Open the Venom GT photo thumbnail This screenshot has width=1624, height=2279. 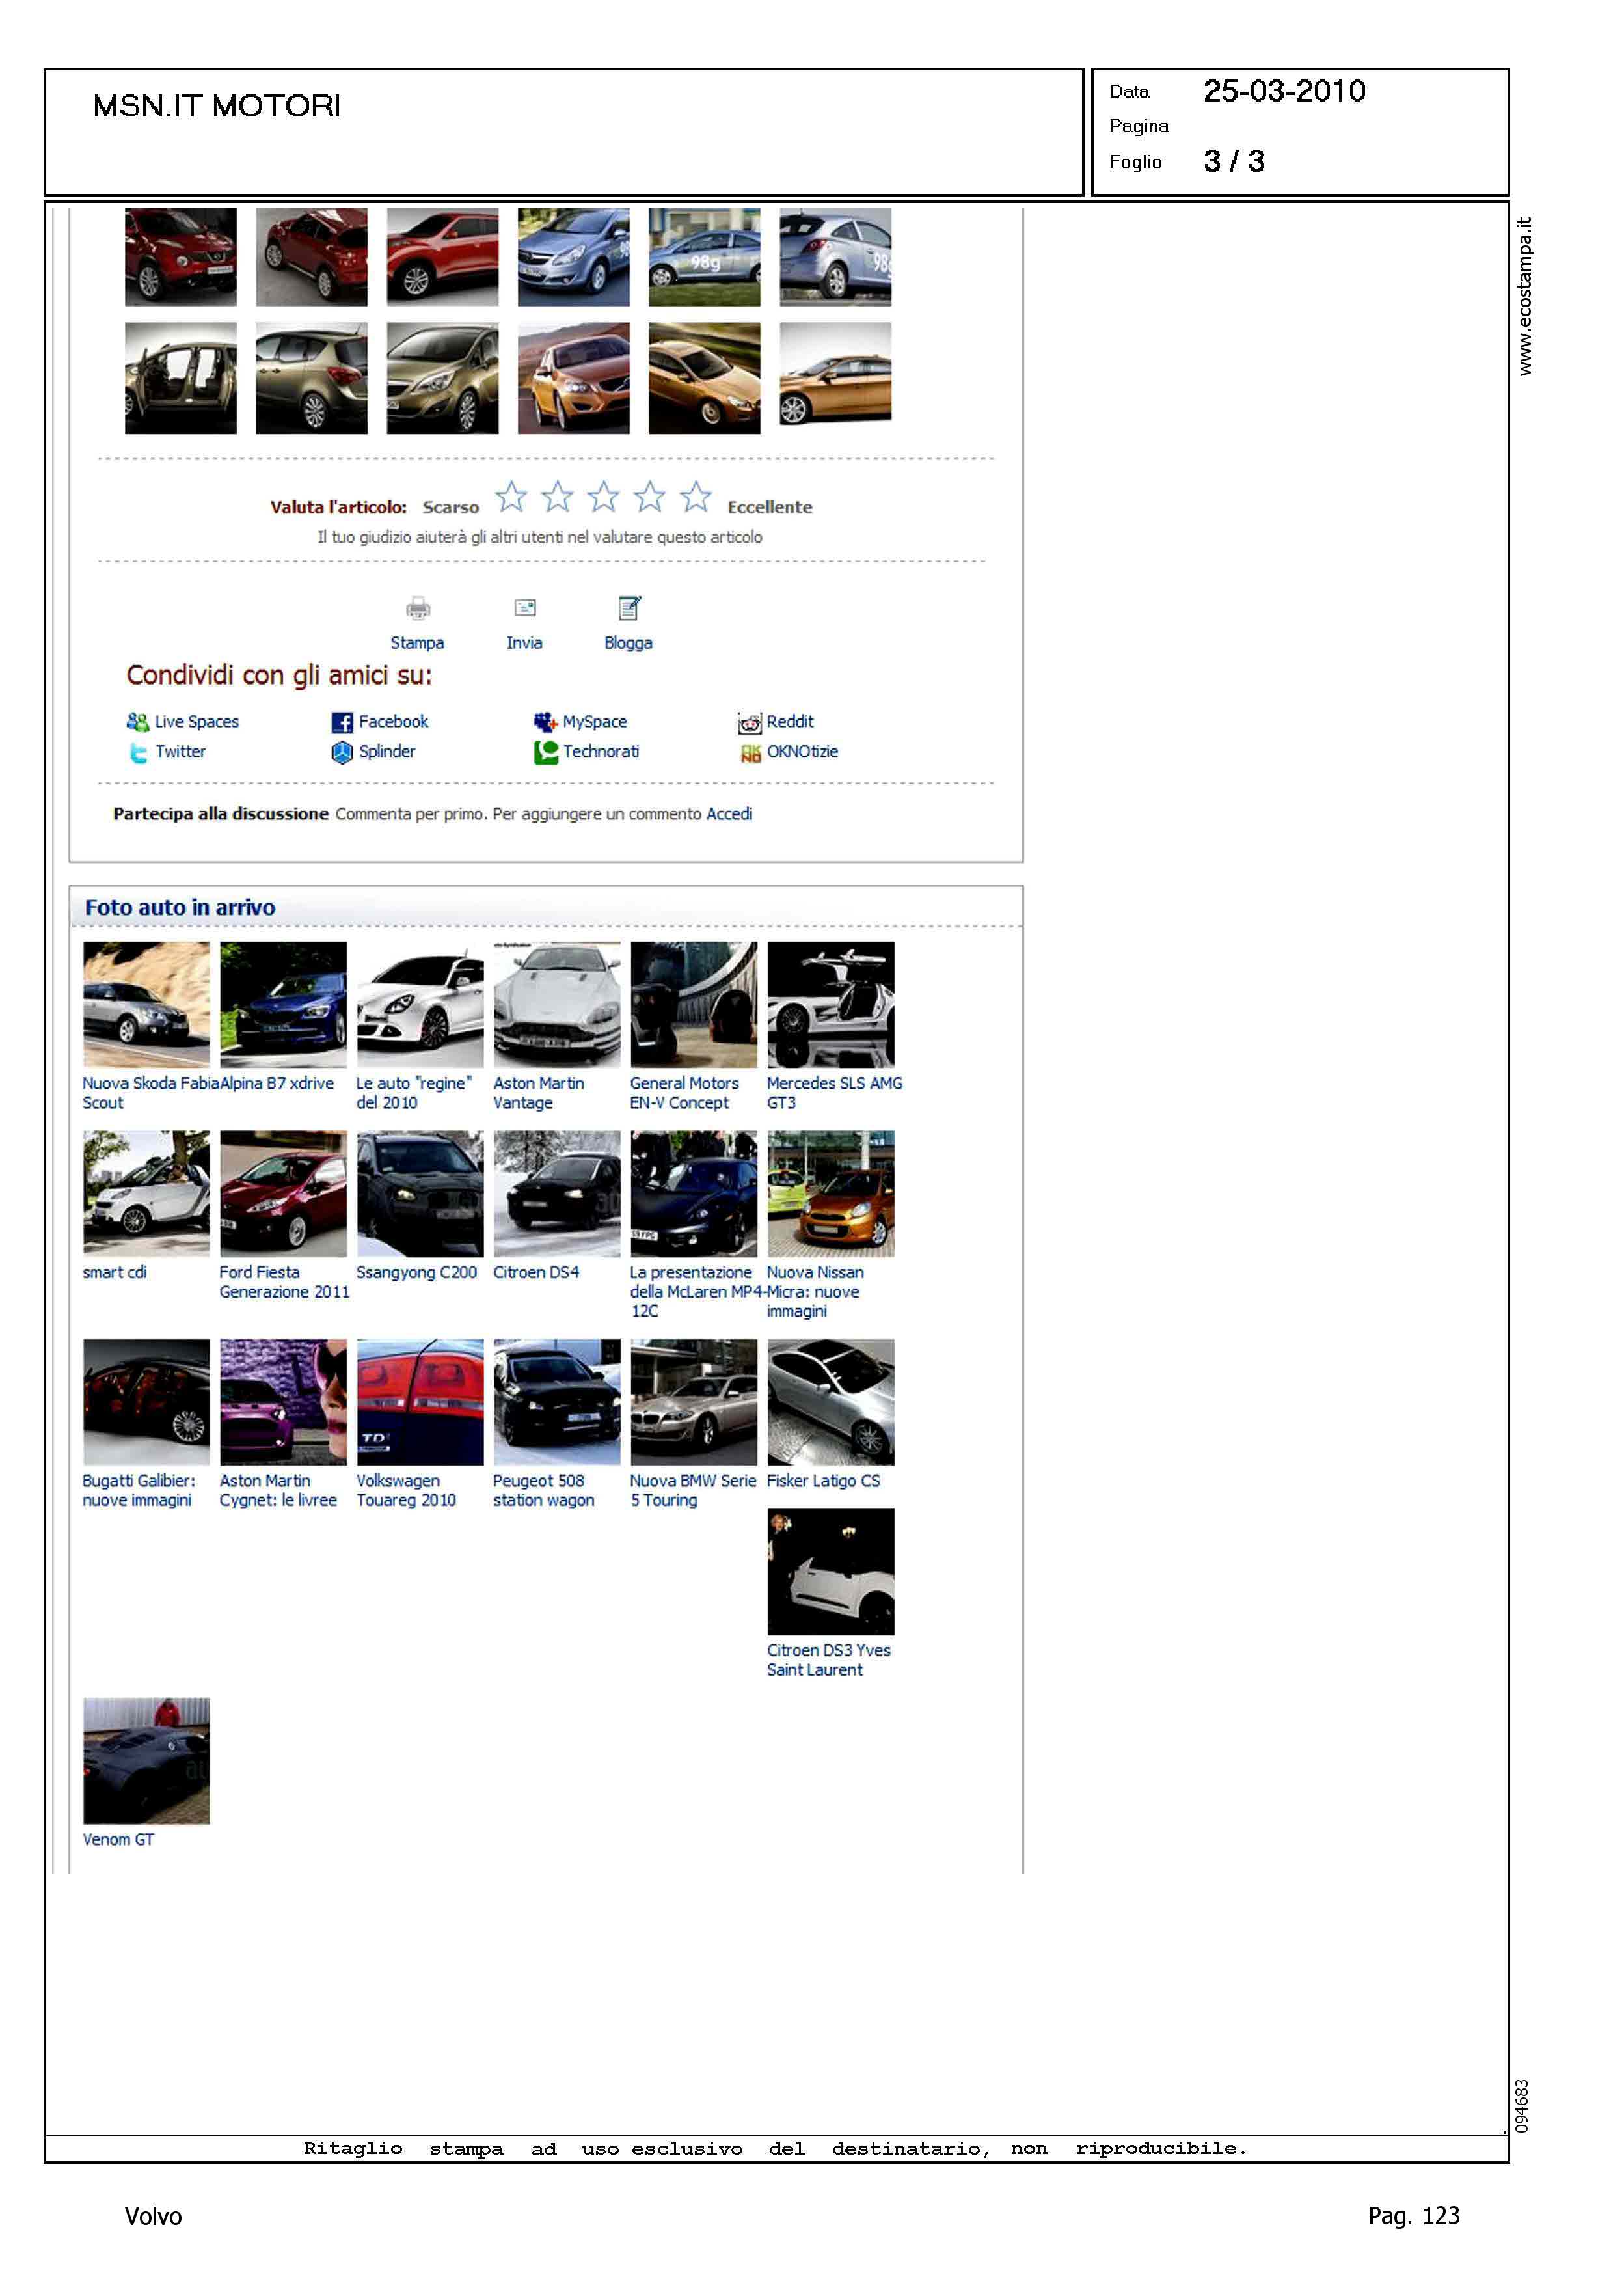146,1760
